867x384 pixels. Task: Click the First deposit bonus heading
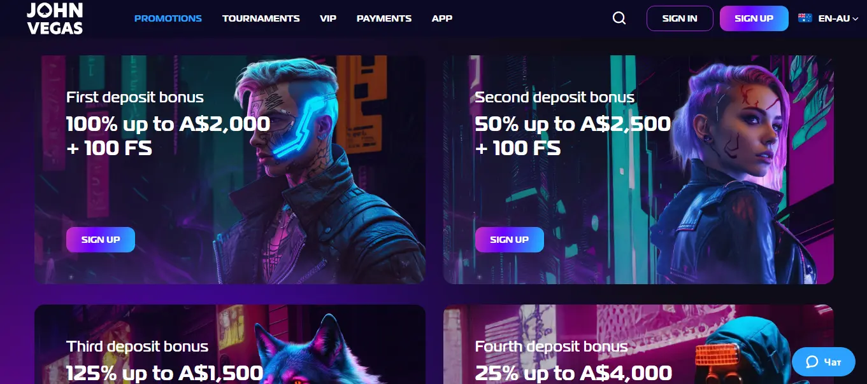pyautogui.click(x=135, y=97)
